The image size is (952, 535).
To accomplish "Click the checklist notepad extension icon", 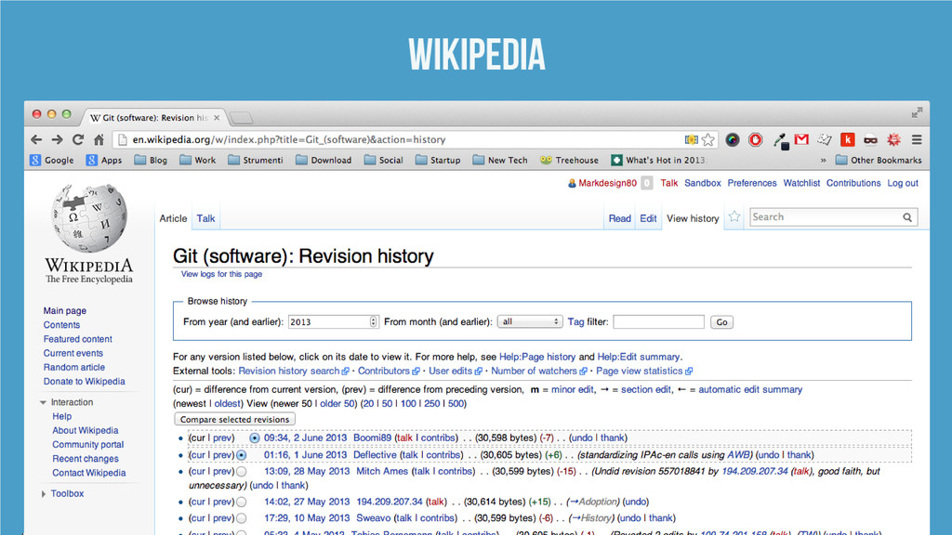I will pyautogui.click(x=824, y=139).
